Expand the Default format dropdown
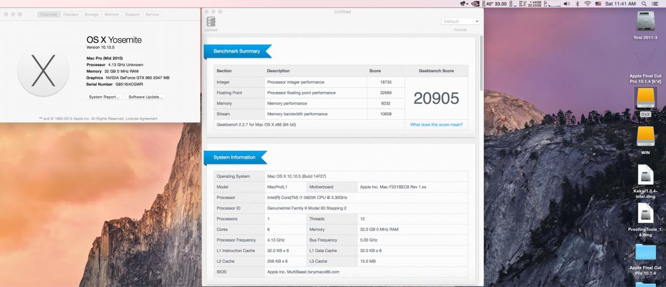Viewport: 666px width, 287px height. pyautogui.click(x=460, y=22)
